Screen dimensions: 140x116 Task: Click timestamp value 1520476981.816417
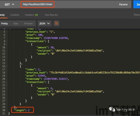click(56, 79)
